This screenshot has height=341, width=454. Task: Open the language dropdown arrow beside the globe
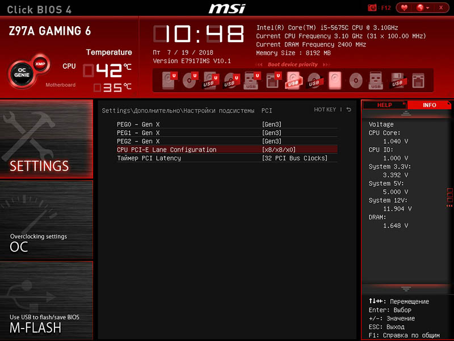[428, 8]
